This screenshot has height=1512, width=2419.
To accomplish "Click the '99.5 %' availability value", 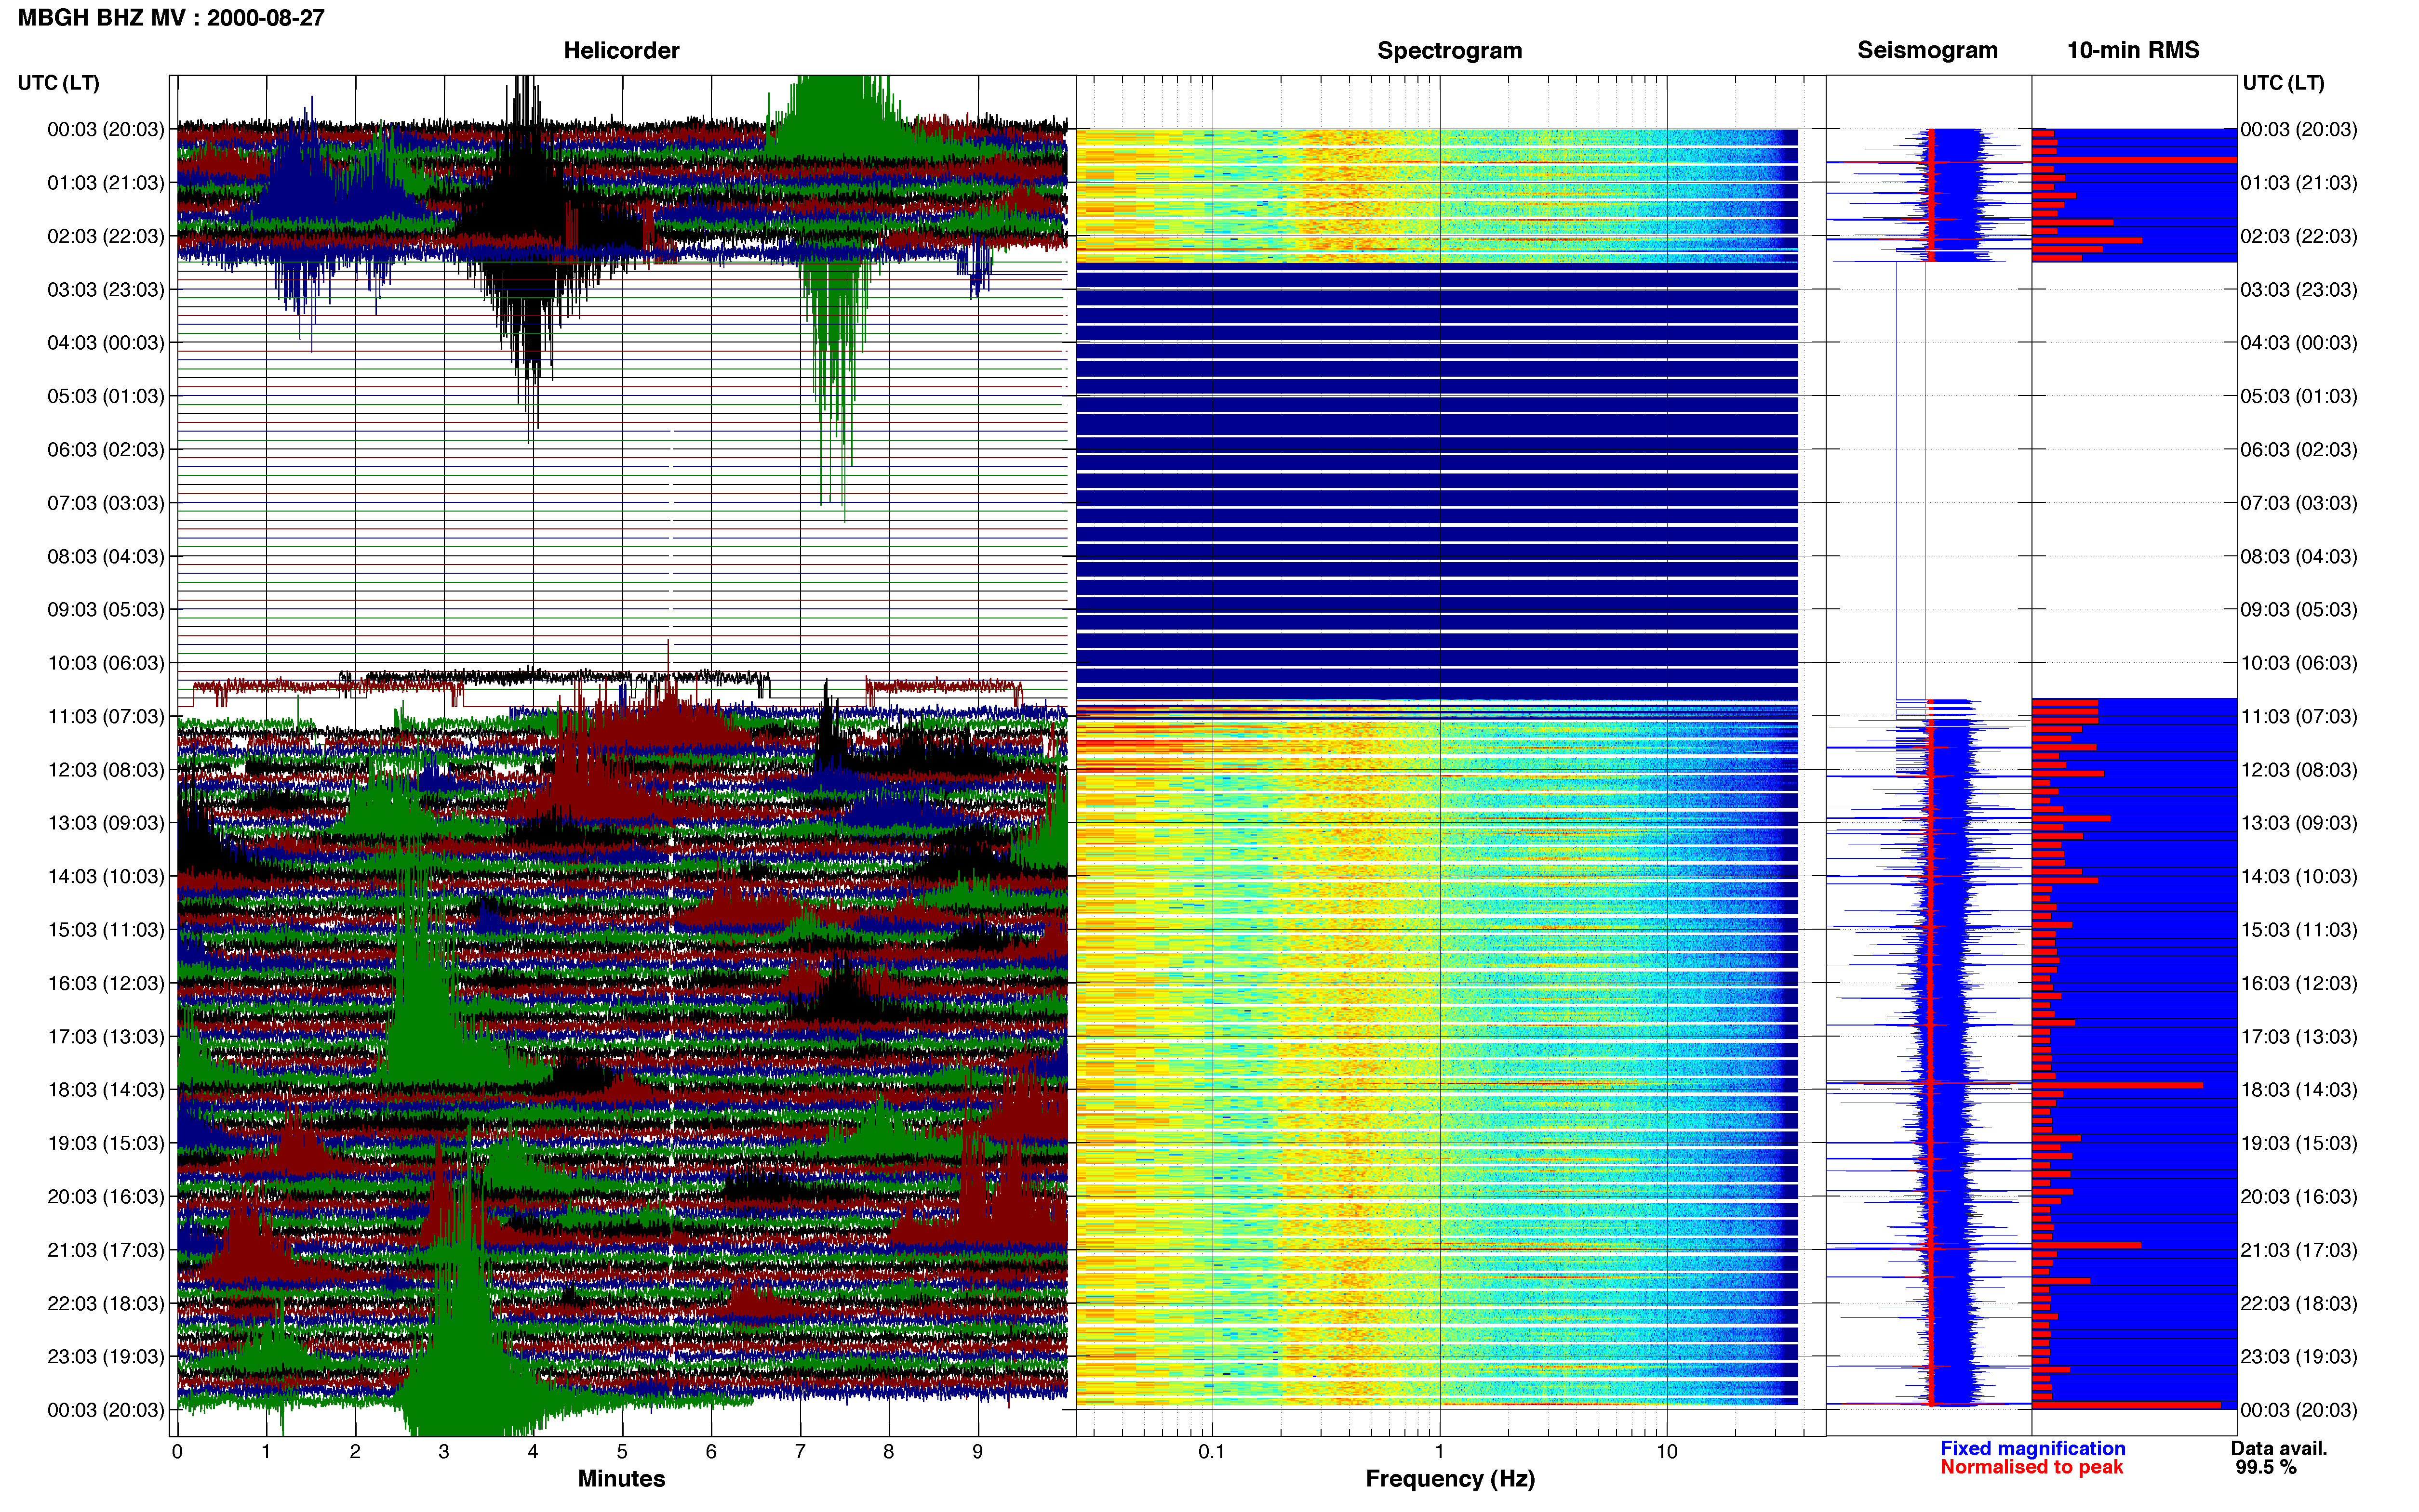I will [x=2266, y=1467].
